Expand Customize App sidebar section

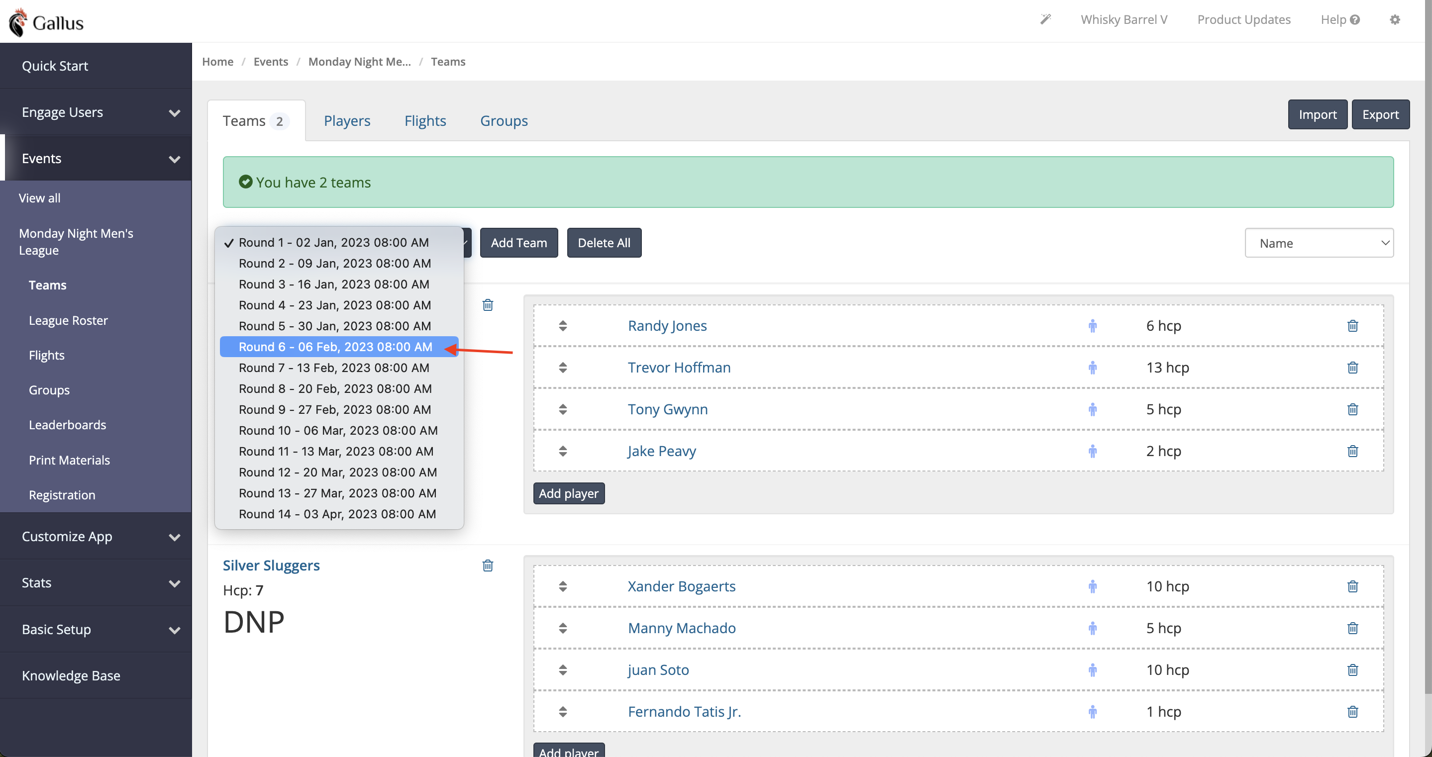[96, 536]
